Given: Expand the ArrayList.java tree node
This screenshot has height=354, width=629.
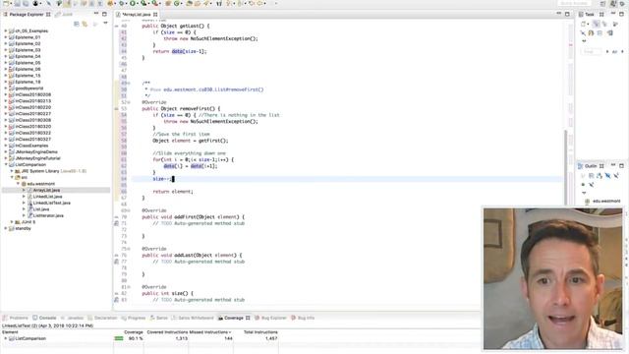Looking at the screenshot, I should coord(24,190).
